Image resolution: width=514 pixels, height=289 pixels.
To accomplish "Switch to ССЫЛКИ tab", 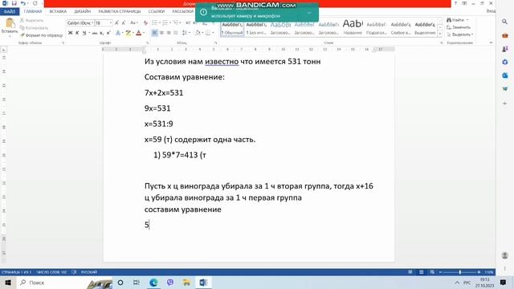I will pyautogui.click(x=157, y=11).
